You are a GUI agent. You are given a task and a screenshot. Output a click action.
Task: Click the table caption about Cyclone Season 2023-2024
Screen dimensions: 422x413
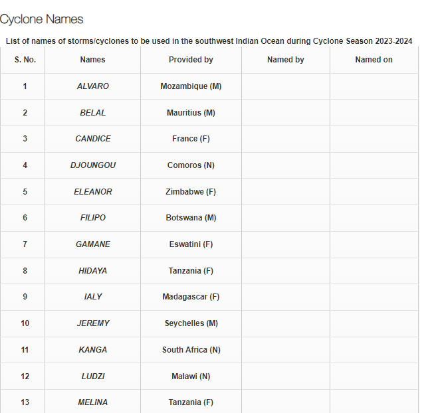[209, 41]
